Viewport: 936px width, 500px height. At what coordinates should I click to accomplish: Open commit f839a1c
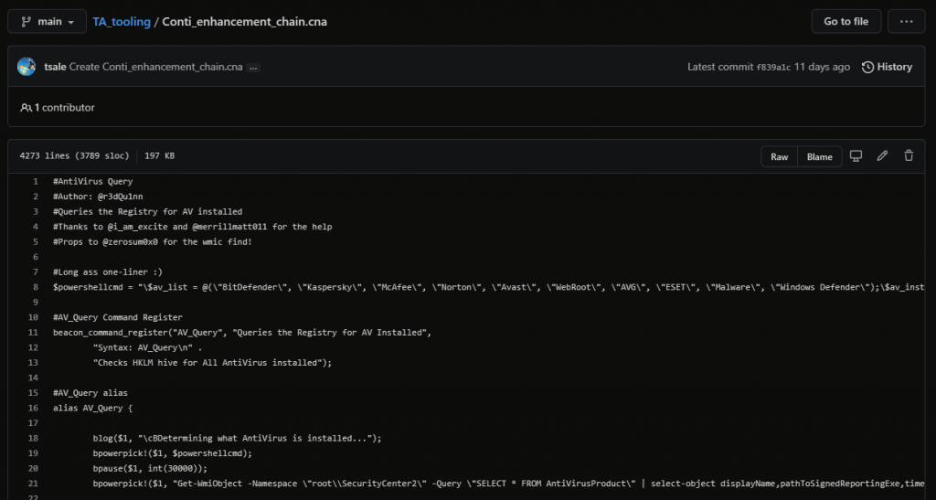pyautogui.click(x=772, y=68)
